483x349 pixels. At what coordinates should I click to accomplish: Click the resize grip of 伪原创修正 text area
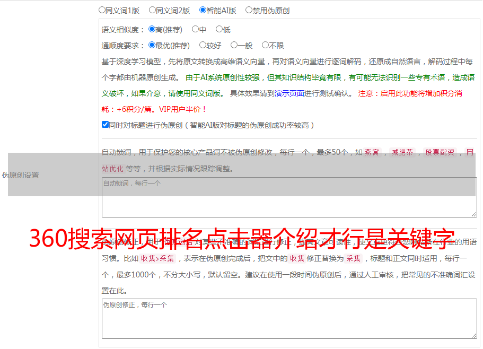(x=474, y=335)
